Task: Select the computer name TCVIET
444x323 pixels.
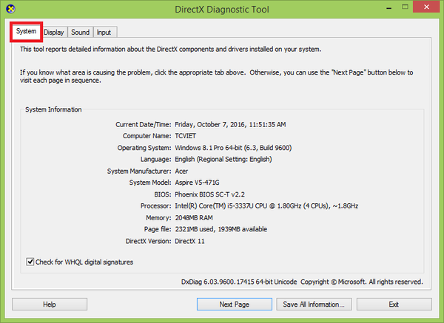Action: (x=186, y=136)
